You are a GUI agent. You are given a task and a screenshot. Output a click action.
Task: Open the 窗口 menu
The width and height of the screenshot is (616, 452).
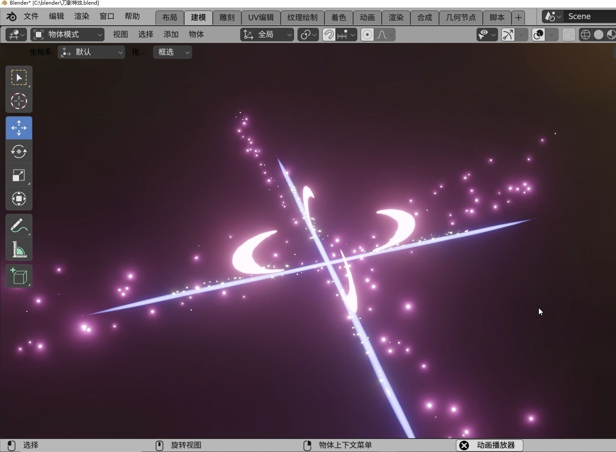[x=107, y=16]
